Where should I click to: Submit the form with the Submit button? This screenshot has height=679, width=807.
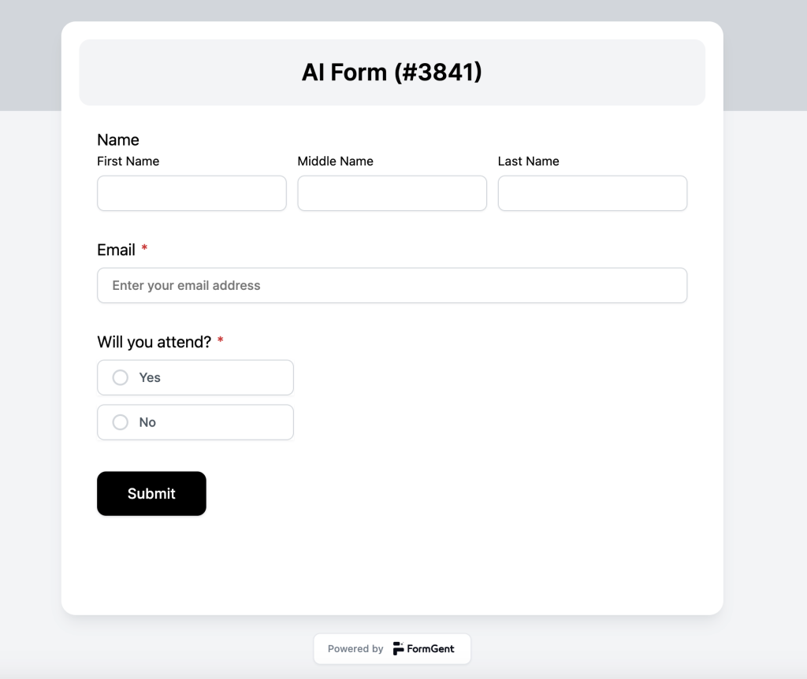pyautogui.click(x=151, y=493)
